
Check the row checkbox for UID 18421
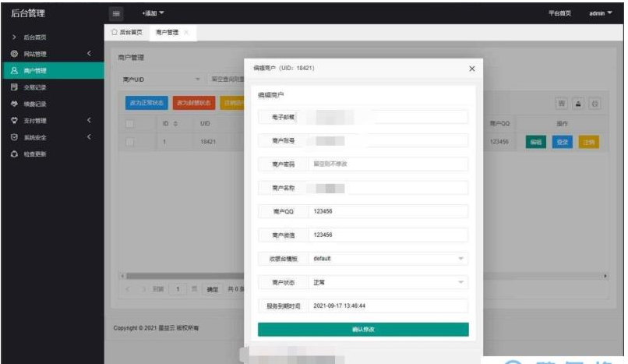tap(131, 142)
